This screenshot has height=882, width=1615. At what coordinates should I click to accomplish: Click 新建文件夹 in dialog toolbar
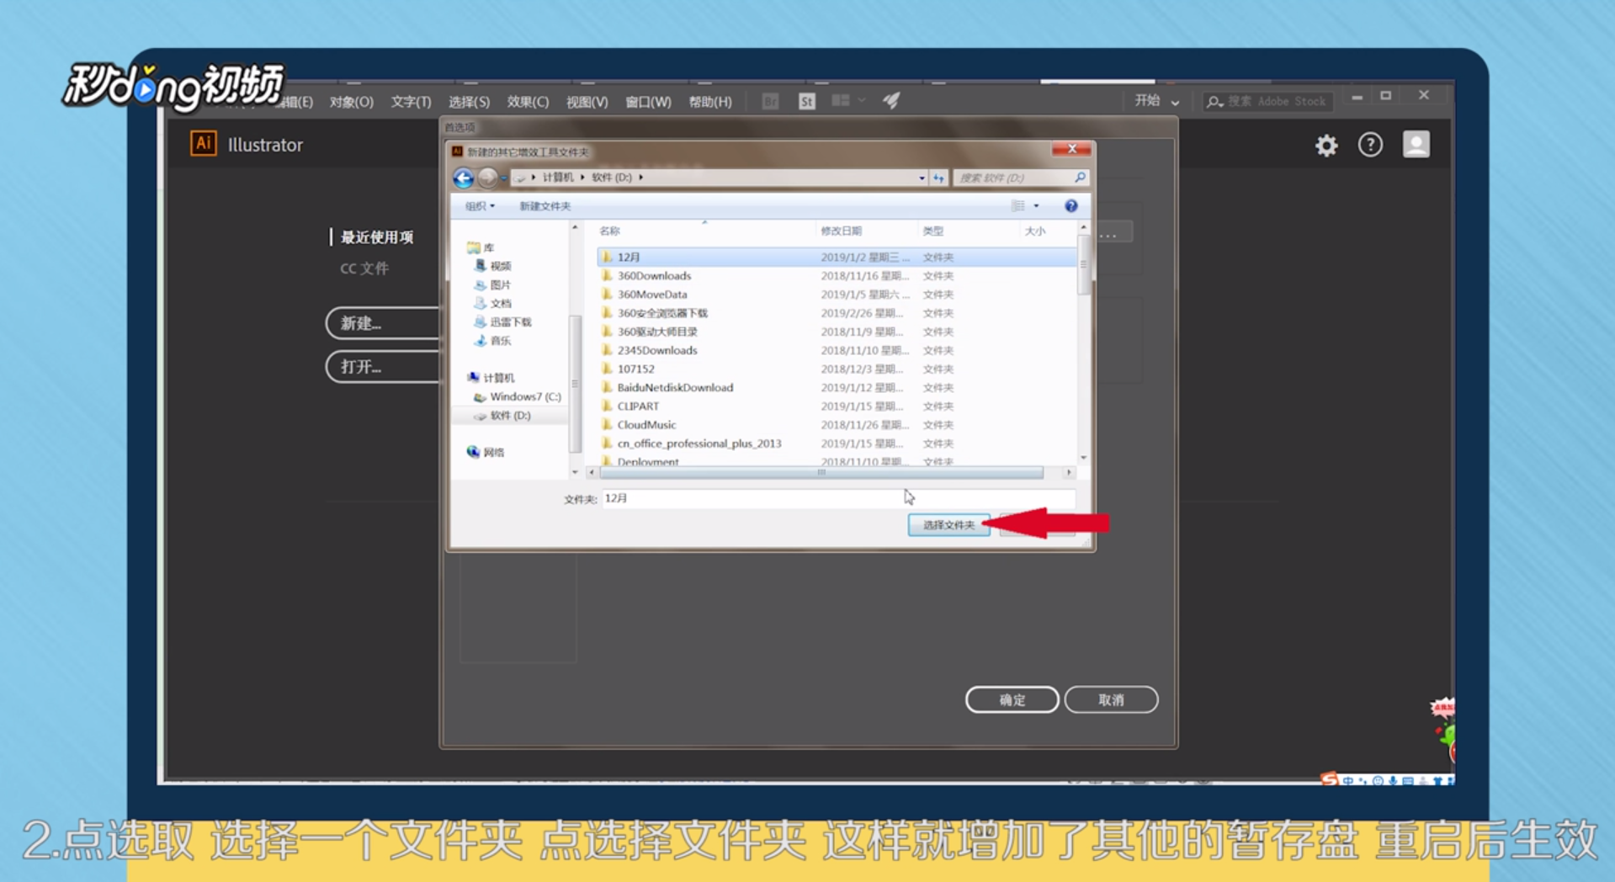tap(545, 206)
